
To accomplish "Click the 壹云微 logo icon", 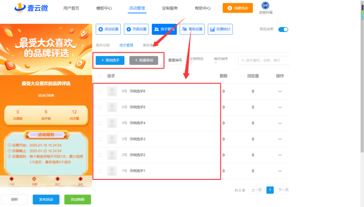I will 20,7.
